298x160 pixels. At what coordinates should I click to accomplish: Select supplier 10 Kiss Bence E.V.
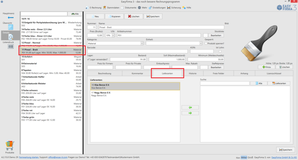[135, 86]
